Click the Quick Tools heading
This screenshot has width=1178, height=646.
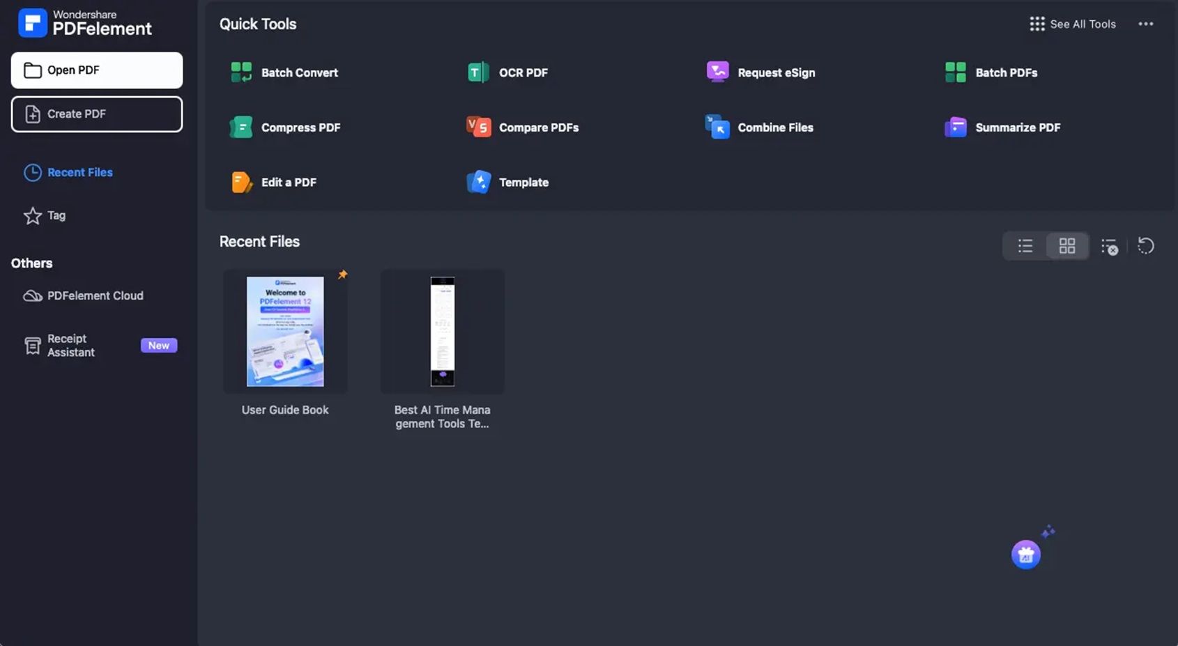point(258,24)
